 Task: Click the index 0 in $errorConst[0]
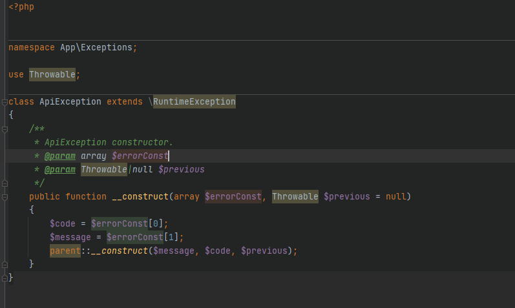[x=155, y=224]
